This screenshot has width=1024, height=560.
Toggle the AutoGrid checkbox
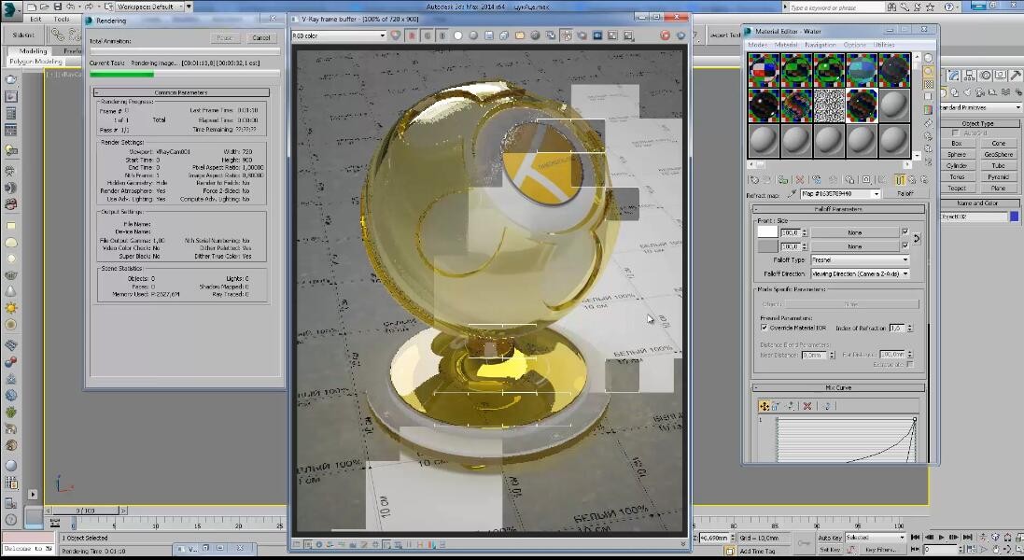click(956, 133)
